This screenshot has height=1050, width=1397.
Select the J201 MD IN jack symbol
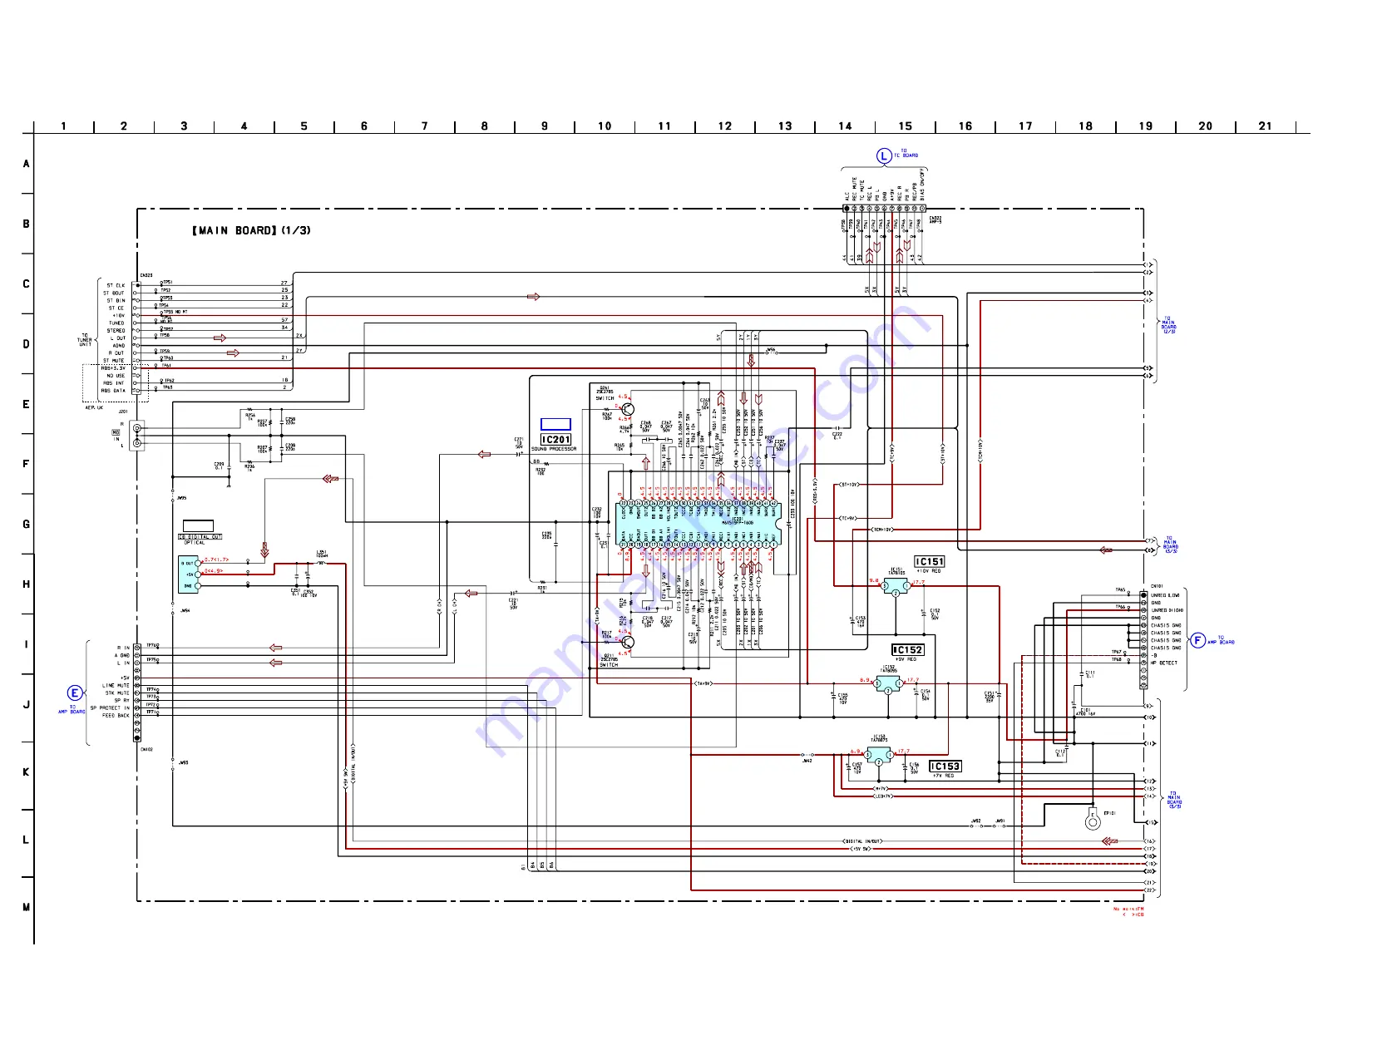[137, 436]
